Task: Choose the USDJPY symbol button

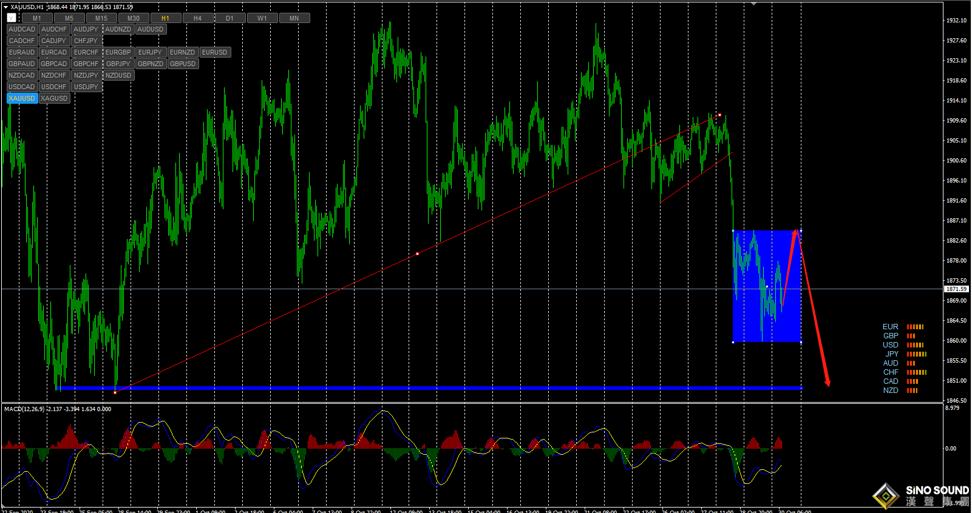Action: [86, 87]
